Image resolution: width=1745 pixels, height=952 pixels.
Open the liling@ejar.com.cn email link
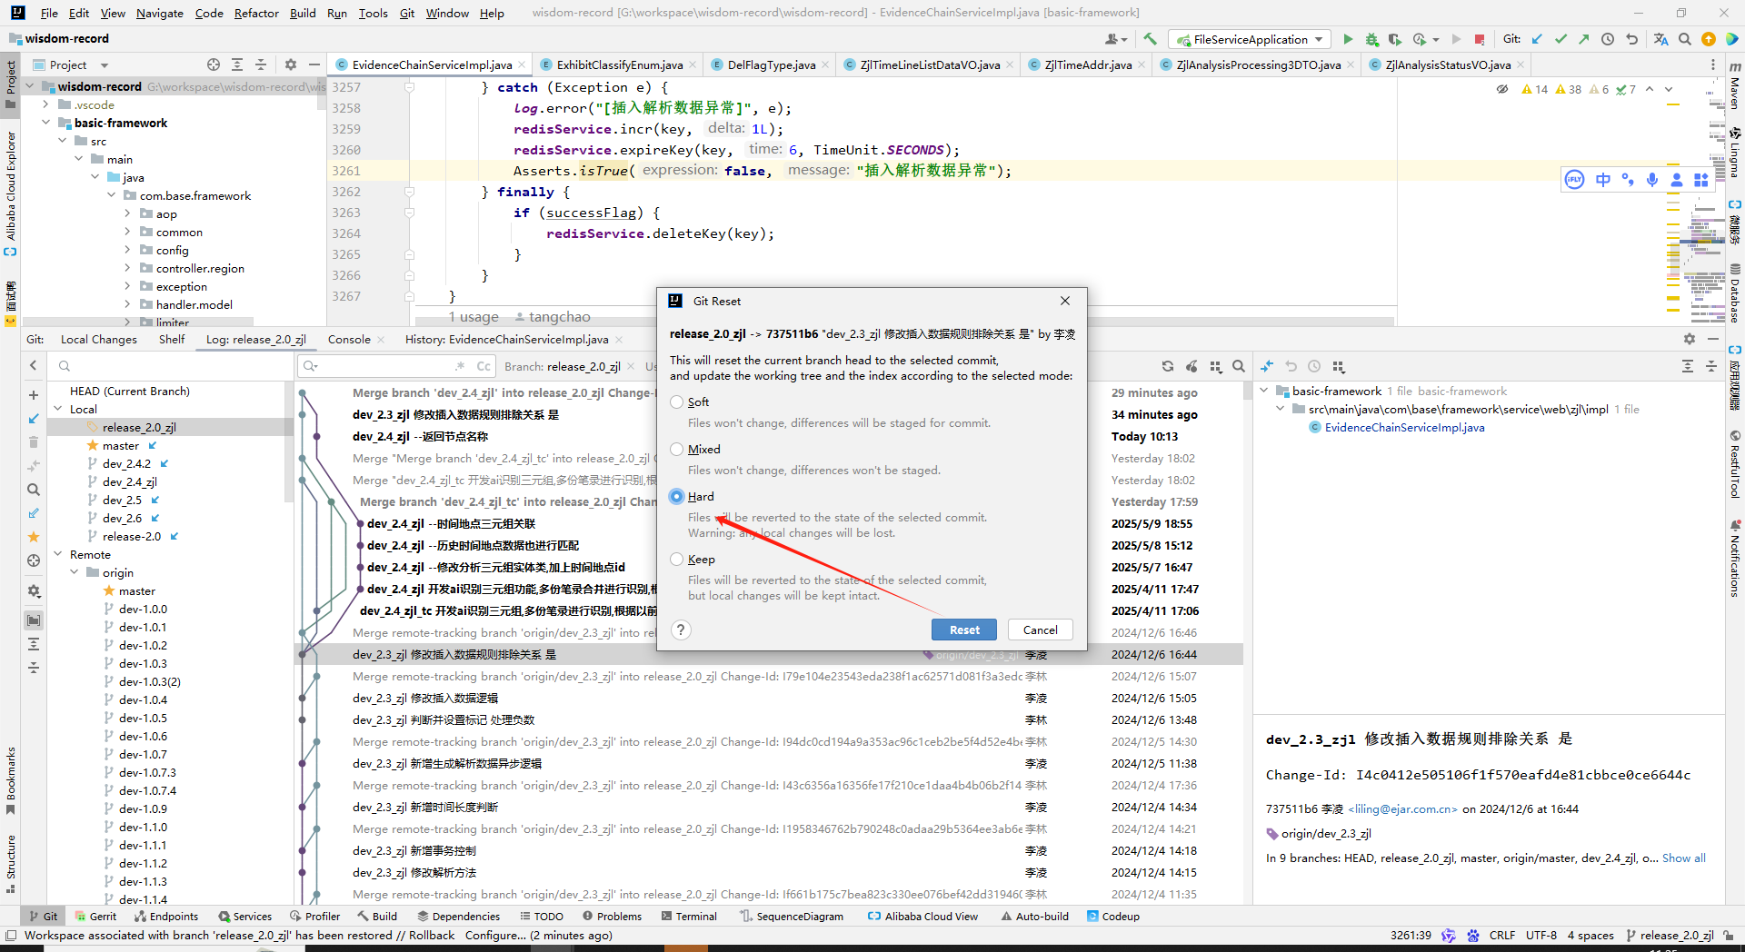(x=1403, y=809)
